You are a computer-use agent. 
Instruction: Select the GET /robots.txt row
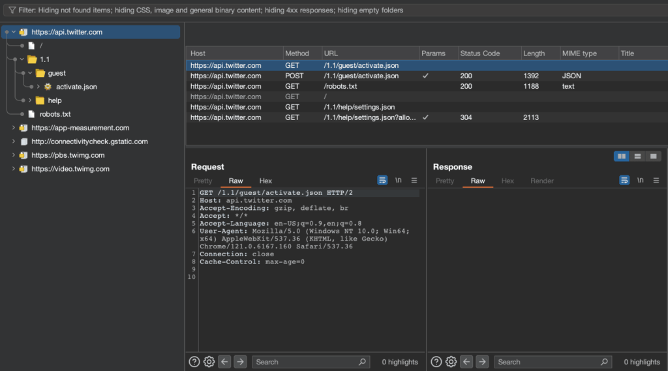pyautogui.click(x=427, y=86)
